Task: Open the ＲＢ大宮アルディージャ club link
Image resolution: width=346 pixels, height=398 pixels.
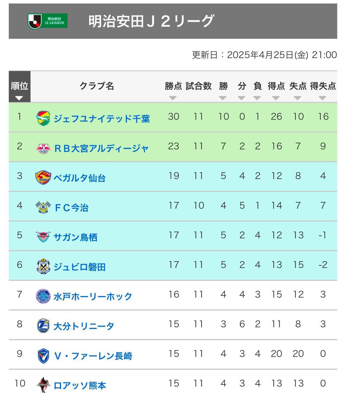Action: pos(101,149)
